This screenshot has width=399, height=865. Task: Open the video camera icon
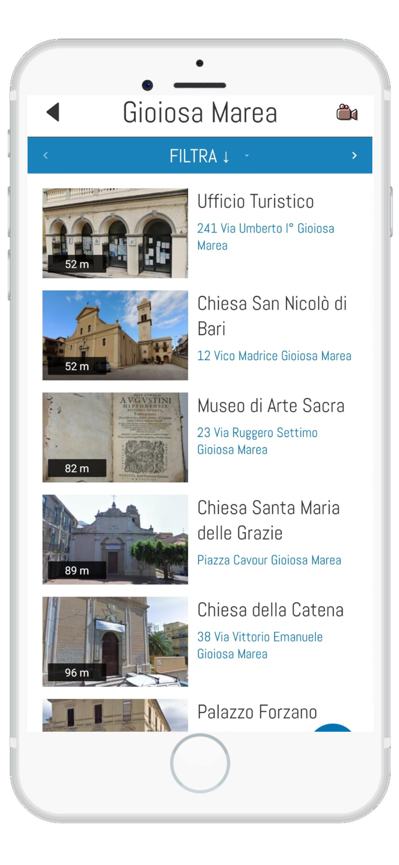[347, 112]
